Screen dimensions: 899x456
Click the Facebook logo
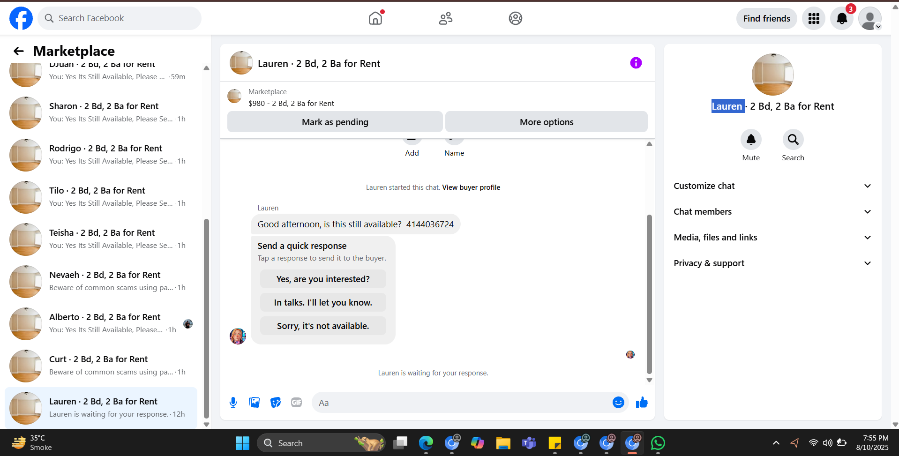pyautogui.click(x=21, y=18)
